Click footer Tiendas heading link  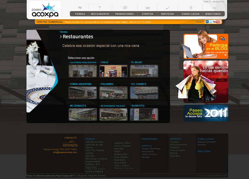[90, 139]
